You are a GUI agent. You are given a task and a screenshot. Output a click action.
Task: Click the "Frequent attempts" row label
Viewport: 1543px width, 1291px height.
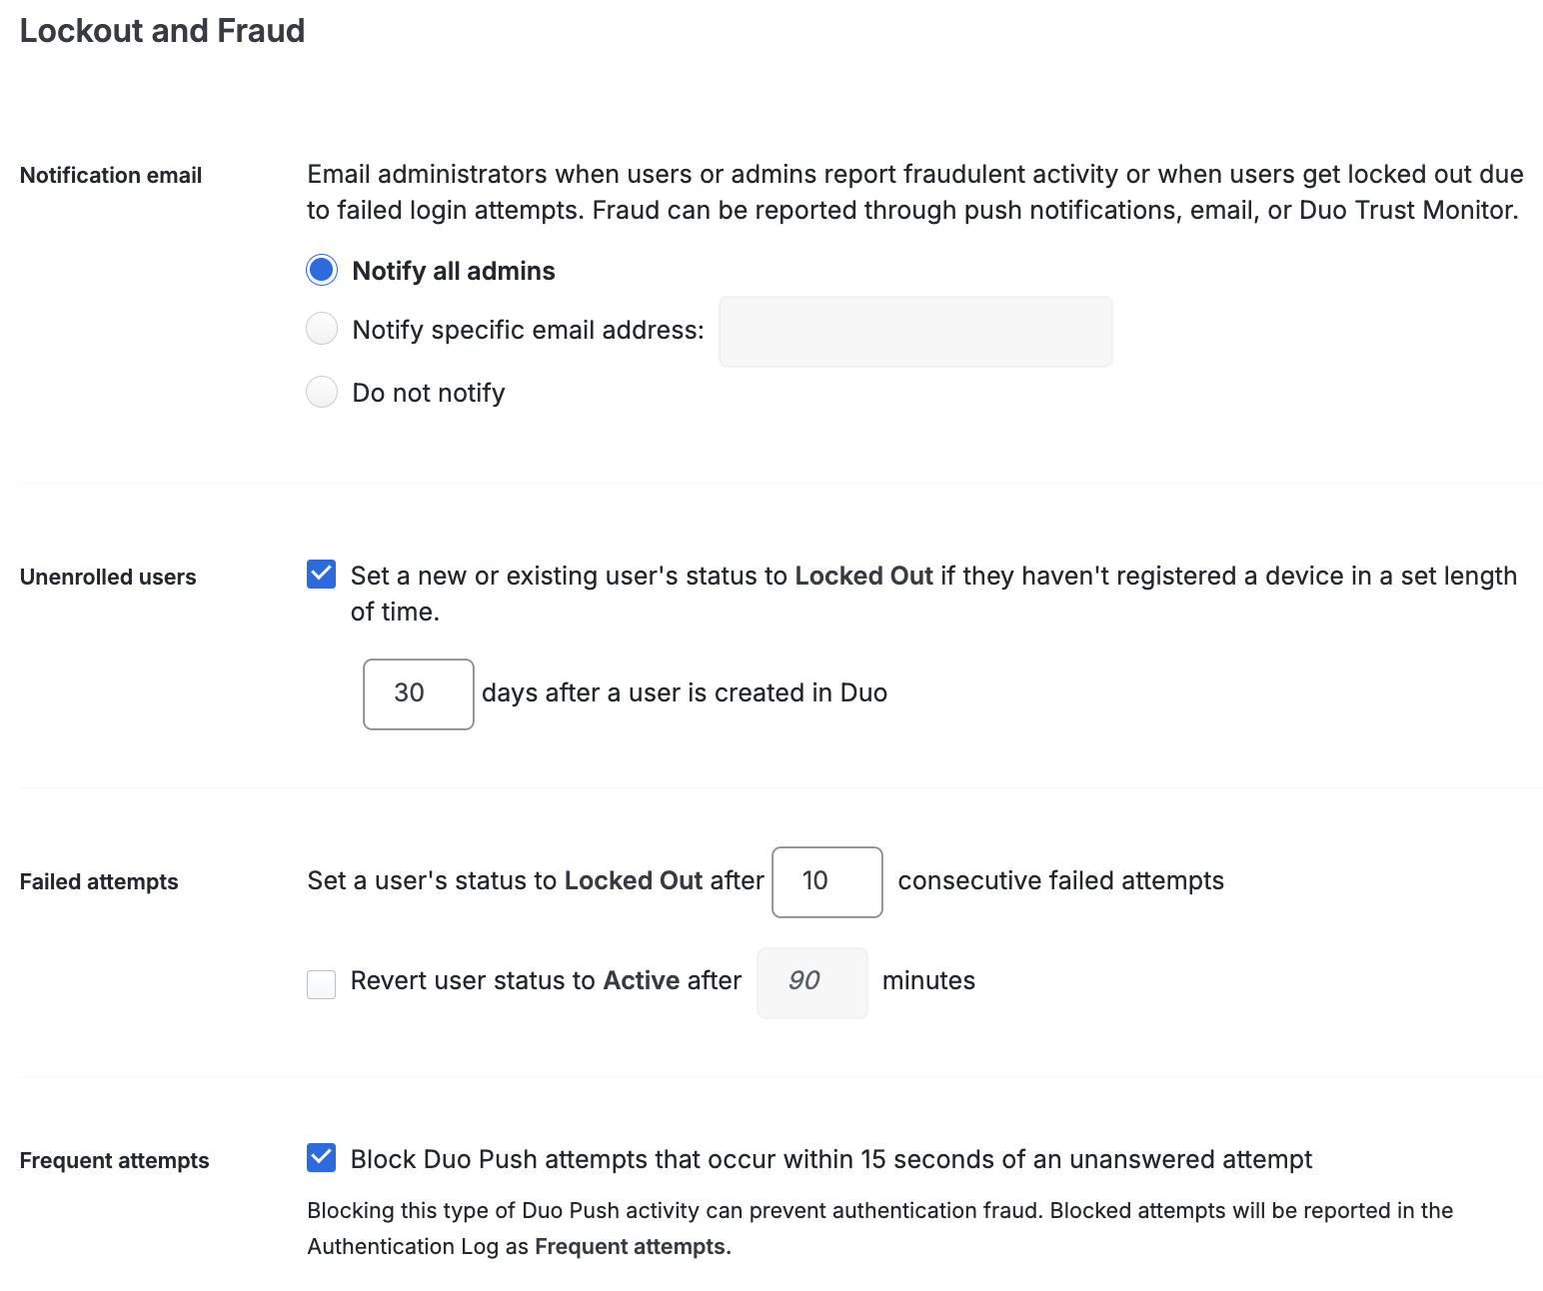[114, 1160]
